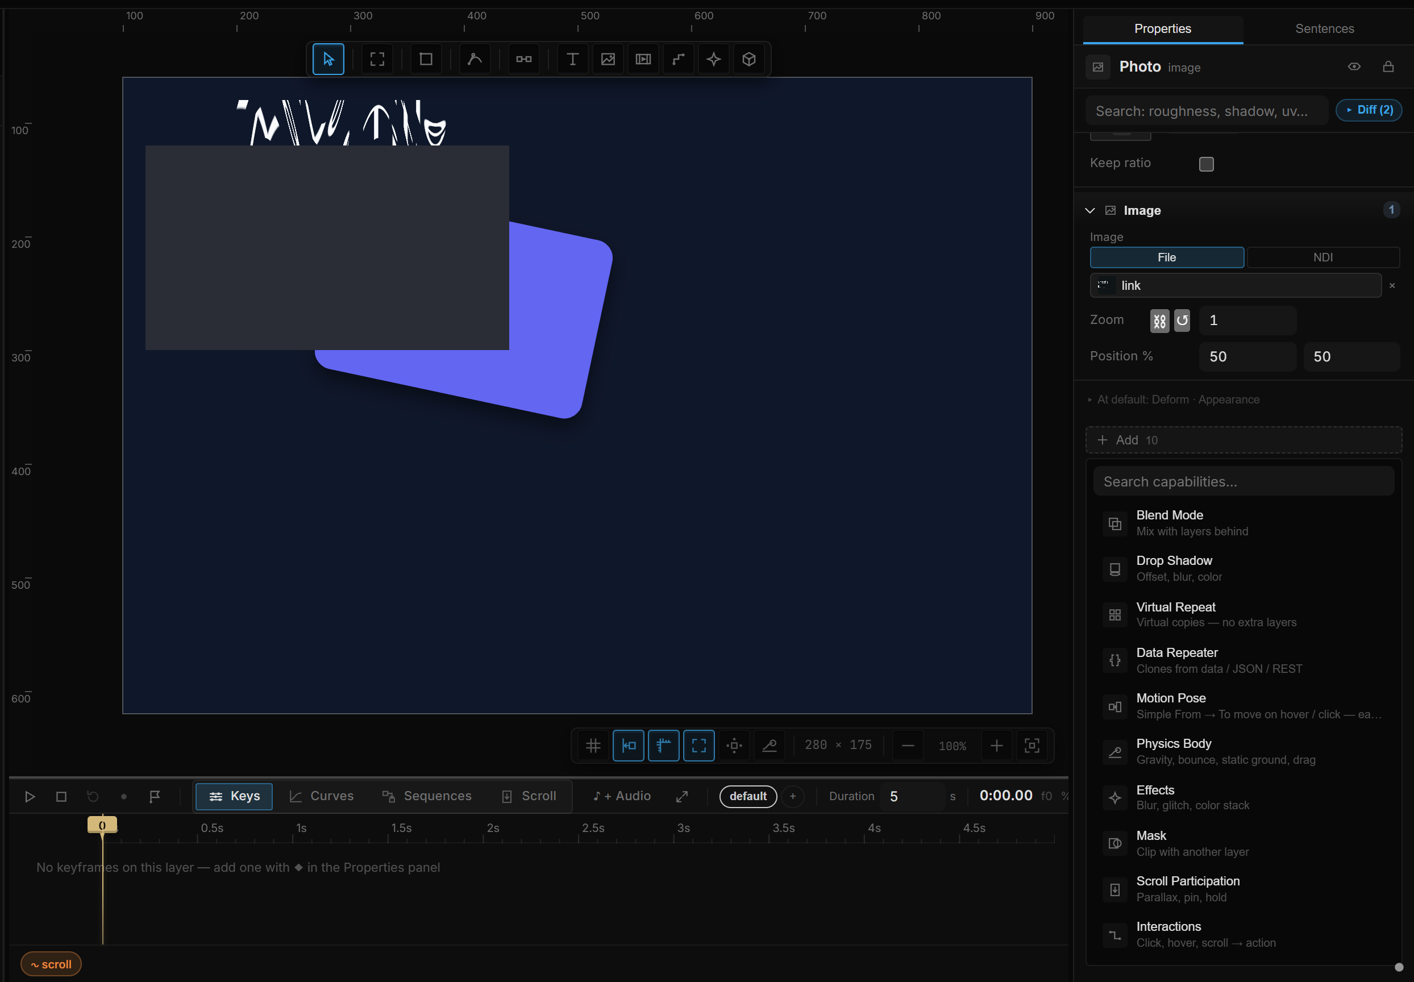Image resolution: width=1414 pixels, height=982 pixels.
Task: Clear the image link with x button
Action: point(1392,285)
